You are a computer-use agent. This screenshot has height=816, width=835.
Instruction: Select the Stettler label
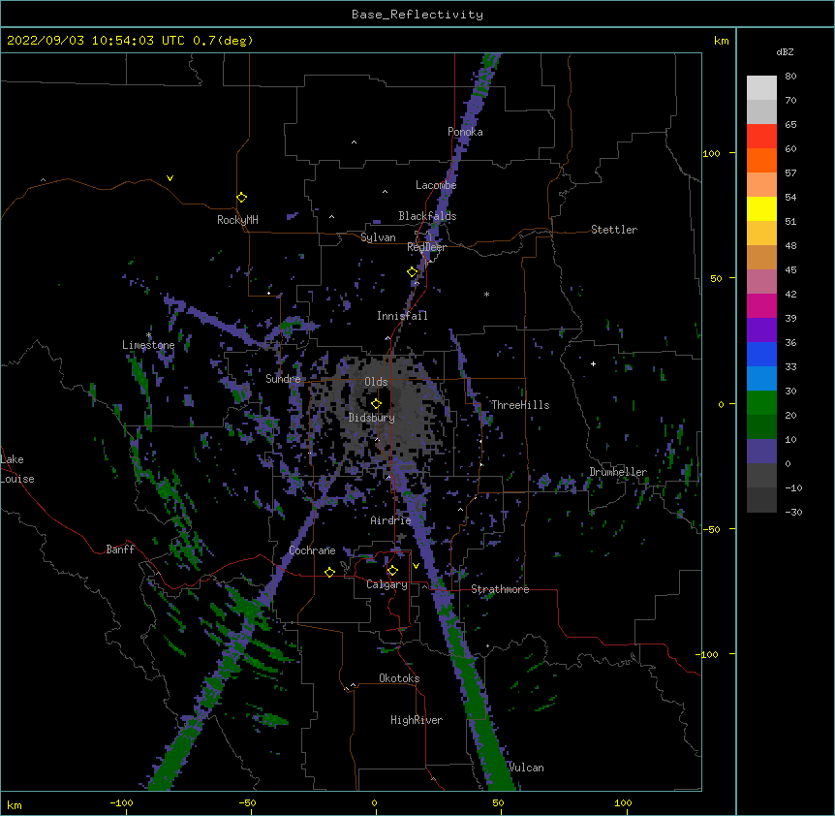(x=614, y=230)
